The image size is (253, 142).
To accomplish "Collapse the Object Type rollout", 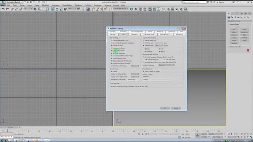I will 234,24.
